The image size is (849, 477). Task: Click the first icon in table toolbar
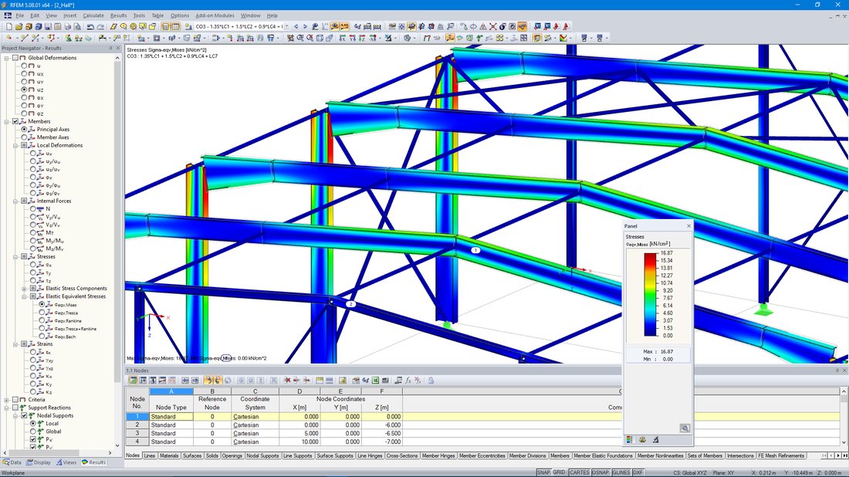click(133, 381)
